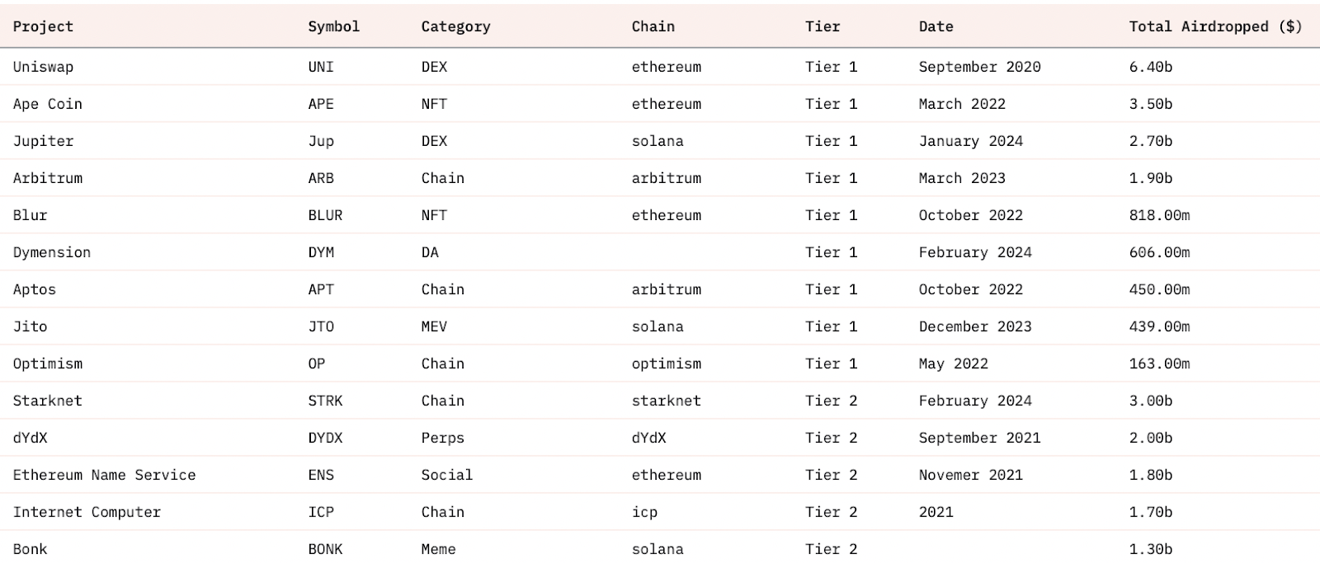This screenshot has width=1320, height=563.
Task: Click the Chain column header
Action: click(x=653, y=26)
